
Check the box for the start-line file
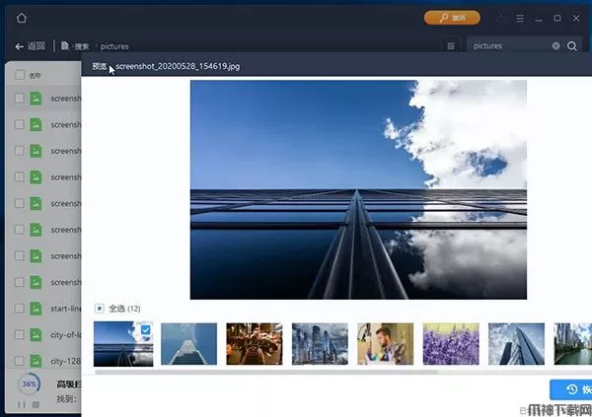click(20, 309)
